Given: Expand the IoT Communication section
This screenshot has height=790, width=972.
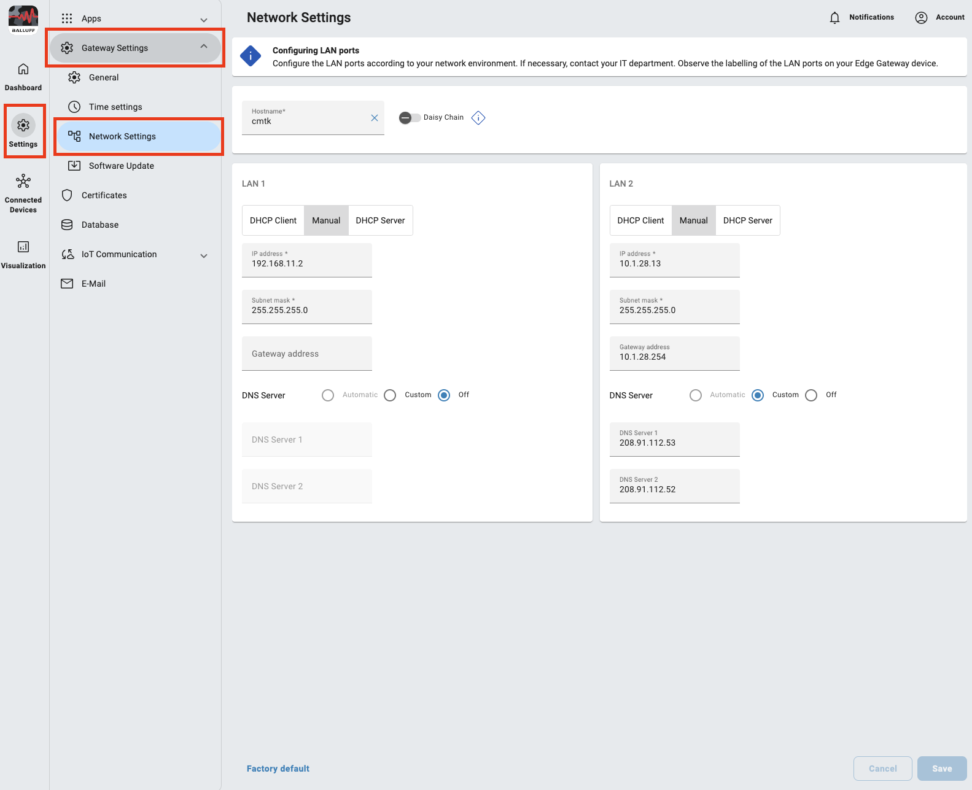Looking at the screenshot, I should [x=204, y=255].
